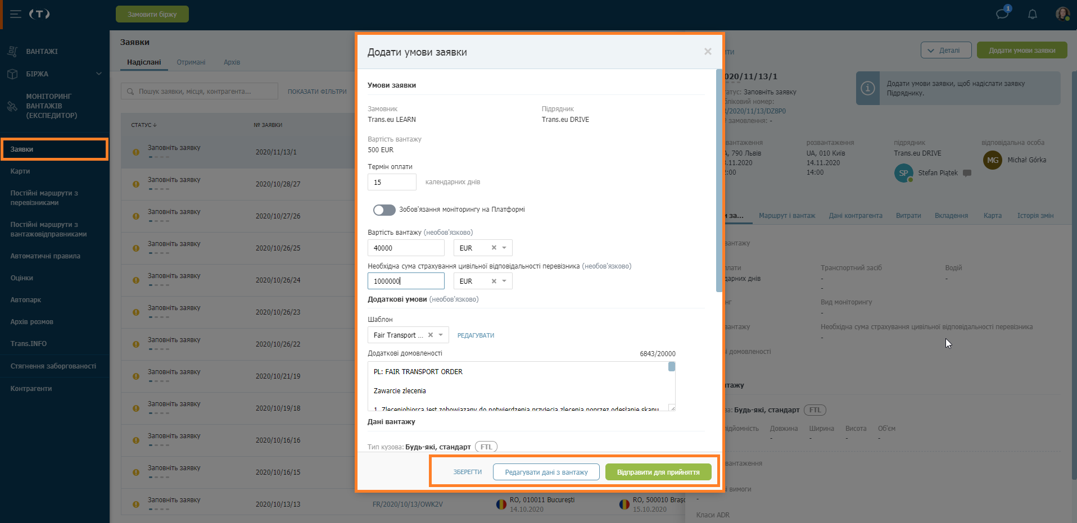Click Редагувати дані з вантажу button
The height and width of the screenshot is (523, 1077).
[546, 472]
